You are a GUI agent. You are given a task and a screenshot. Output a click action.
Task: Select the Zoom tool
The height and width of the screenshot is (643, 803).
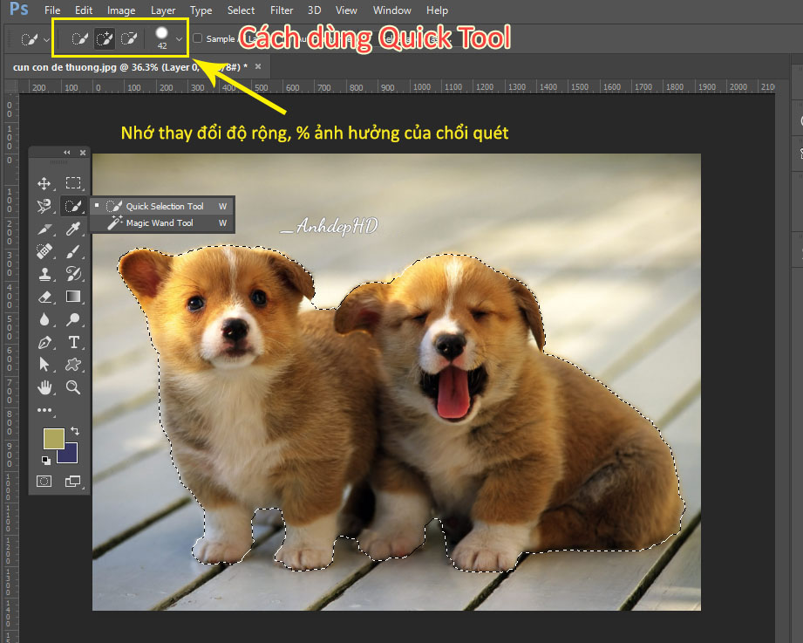pos(73,387)
